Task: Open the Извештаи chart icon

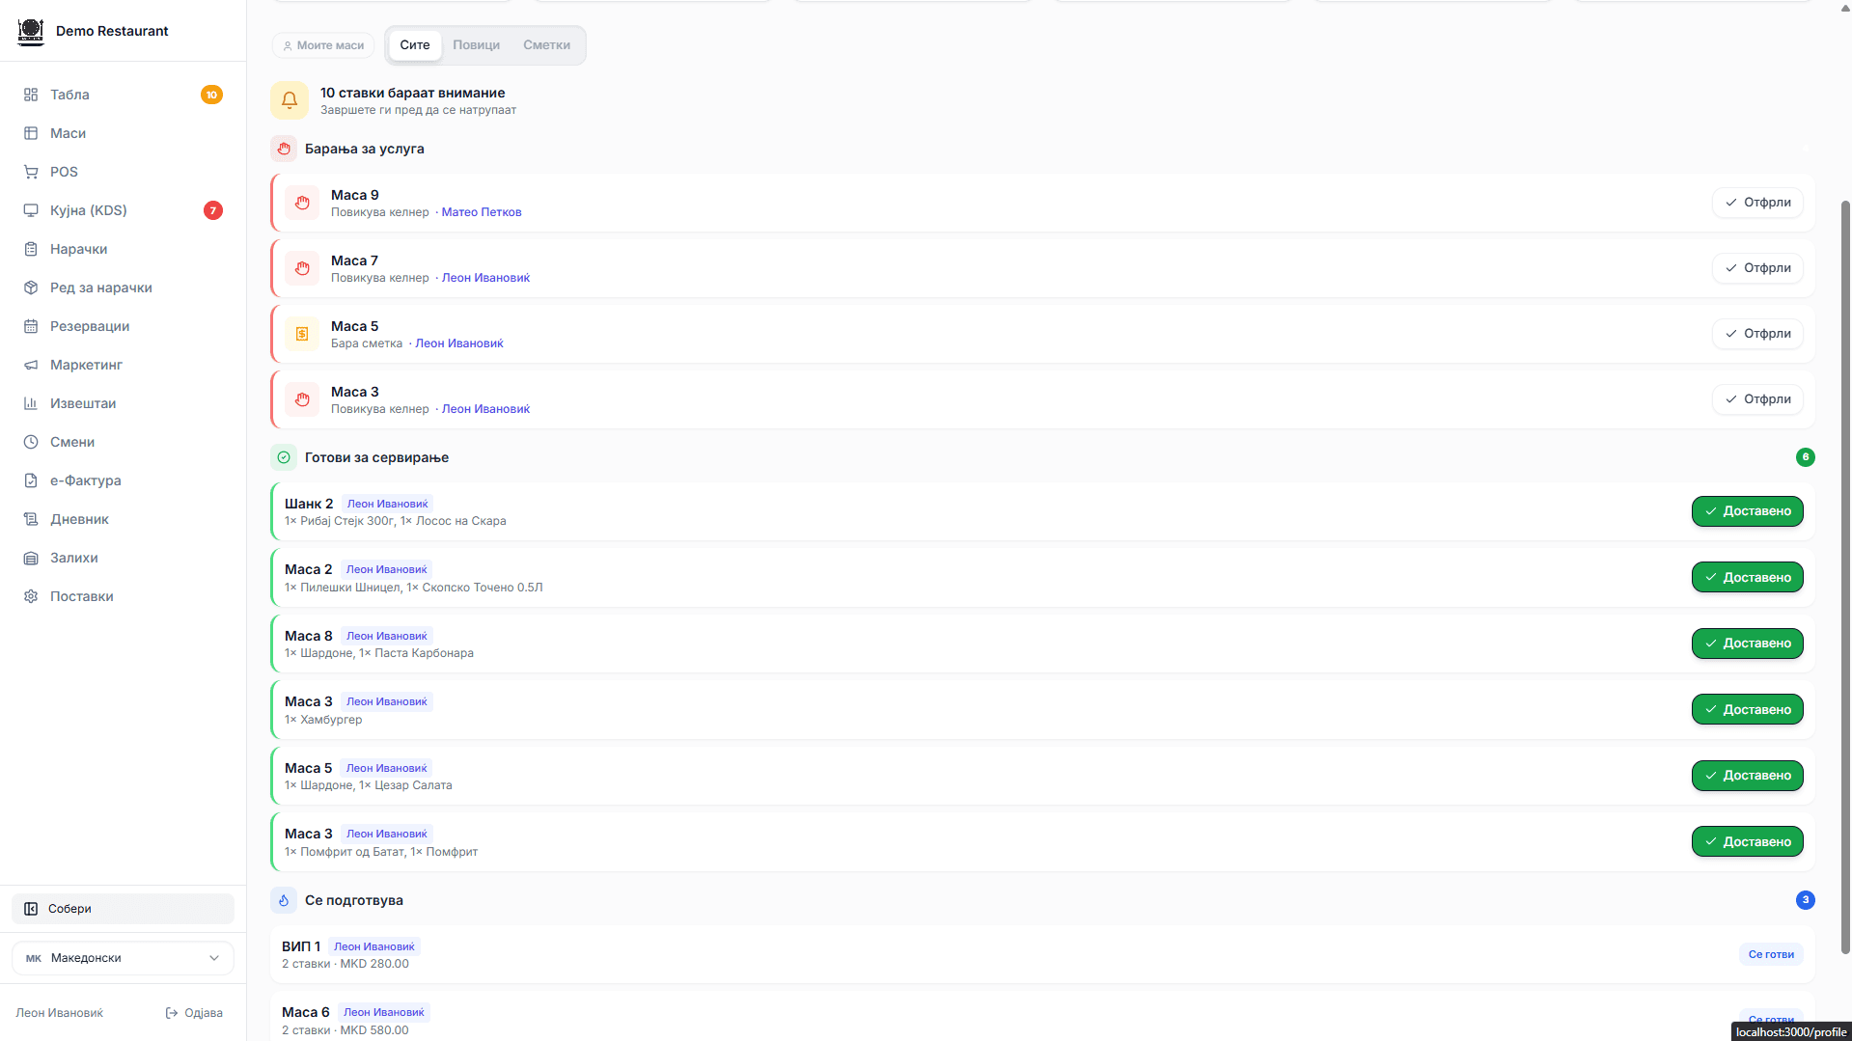Action: [x=31, y=403]
